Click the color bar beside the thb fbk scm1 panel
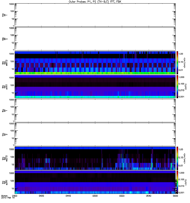Screen dimensions: 190x203 coord(177,87)
